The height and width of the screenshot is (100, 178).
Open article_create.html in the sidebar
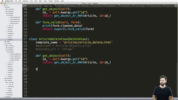coord(15,17)
